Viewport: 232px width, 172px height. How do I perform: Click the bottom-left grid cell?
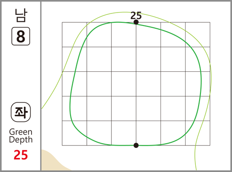[x=74, y=133]
